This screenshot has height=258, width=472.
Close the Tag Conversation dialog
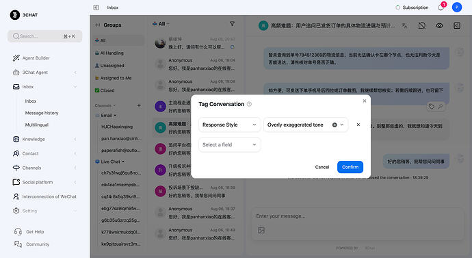point(365,101)
